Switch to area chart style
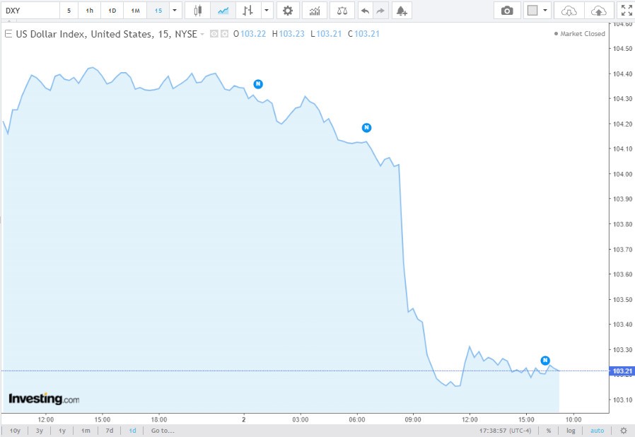The height and width of the screenshot is (437, 635). pyautogui.click(x=223, y=11)
